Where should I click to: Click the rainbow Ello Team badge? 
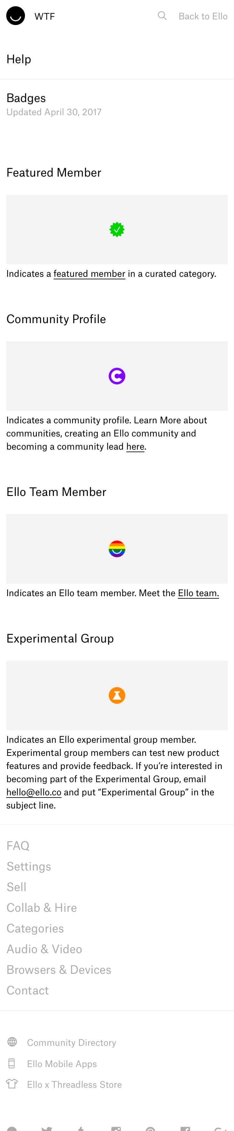117,548
